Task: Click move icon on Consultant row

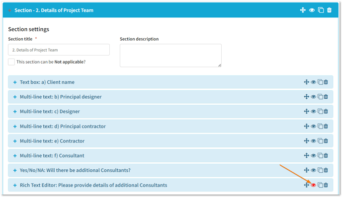Action: pyautogui.click(x=306, y=155)
